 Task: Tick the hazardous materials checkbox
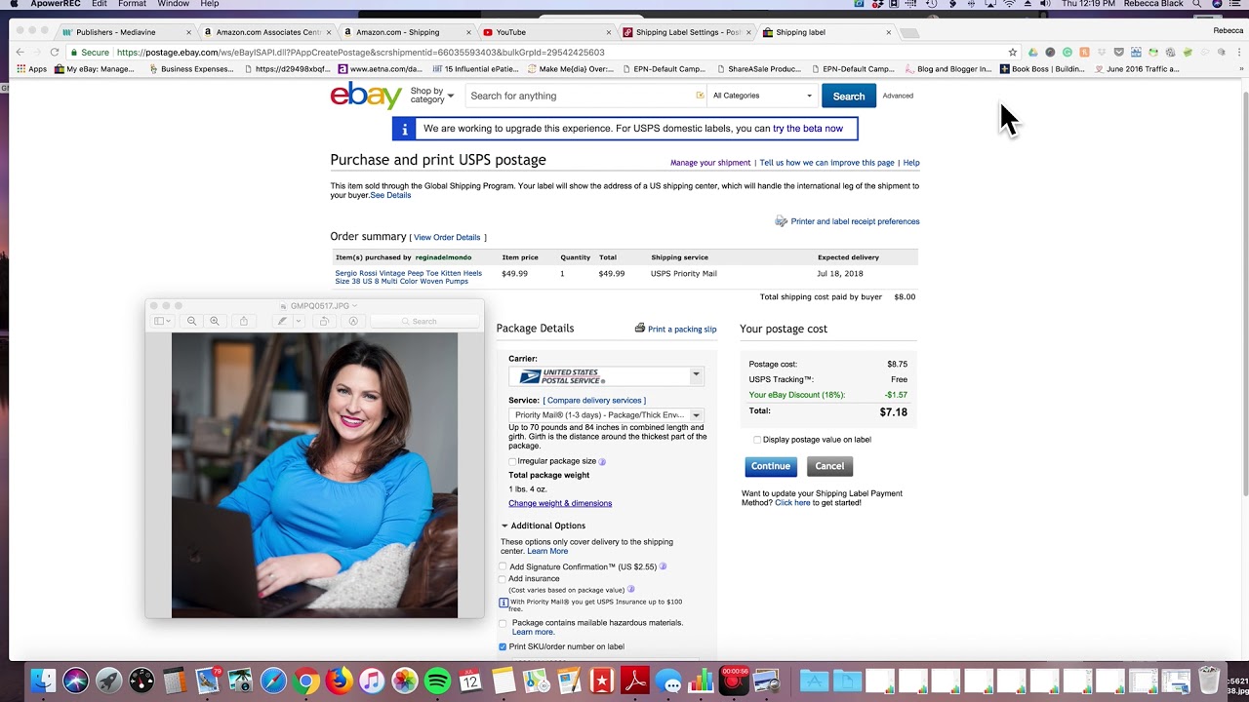[504, 623]
